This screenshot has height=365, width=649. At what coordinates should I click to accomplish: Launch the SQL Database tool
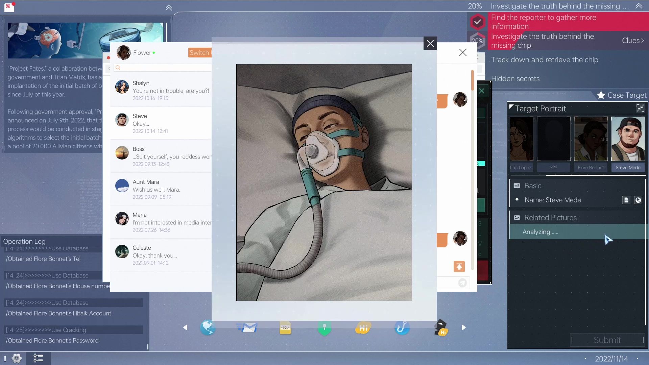[286, 327]
